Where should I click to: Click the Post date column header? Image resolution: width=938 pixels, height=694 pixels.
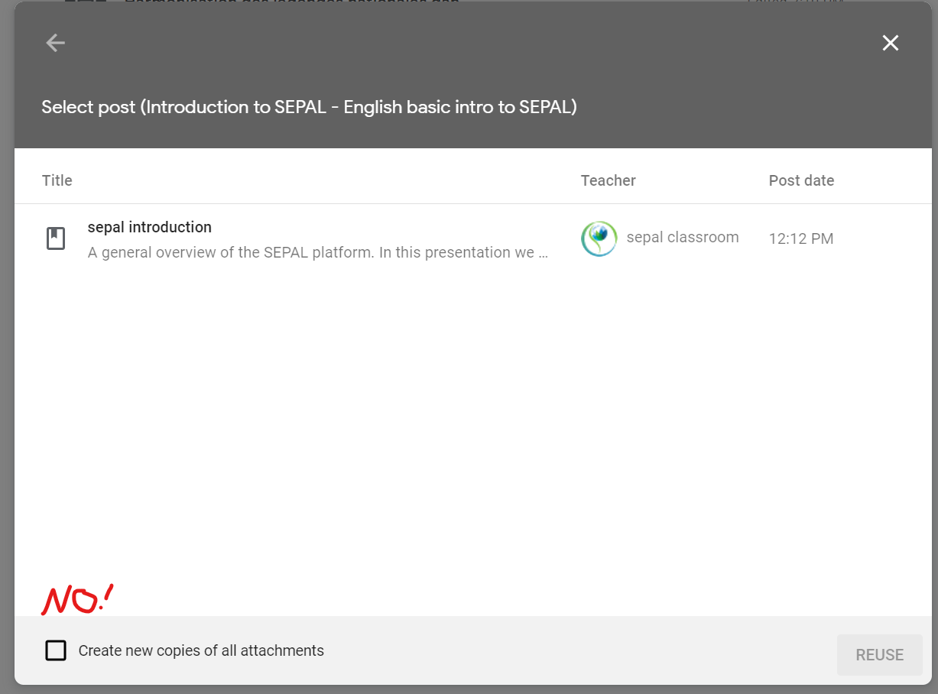pyautogui.click(x=801, y=180)
